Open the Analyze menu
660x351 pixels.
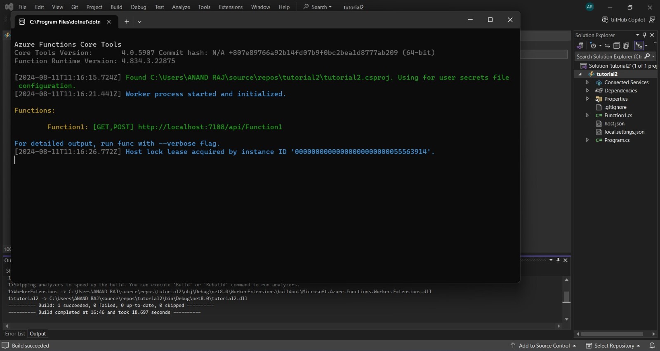181,7
